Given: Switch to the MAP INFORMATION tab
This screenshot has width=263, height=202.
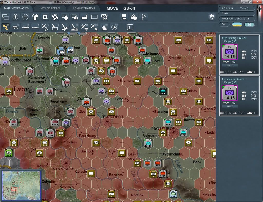Looking at the screenshot, I should pyautogui.click(x=16, y=8).
